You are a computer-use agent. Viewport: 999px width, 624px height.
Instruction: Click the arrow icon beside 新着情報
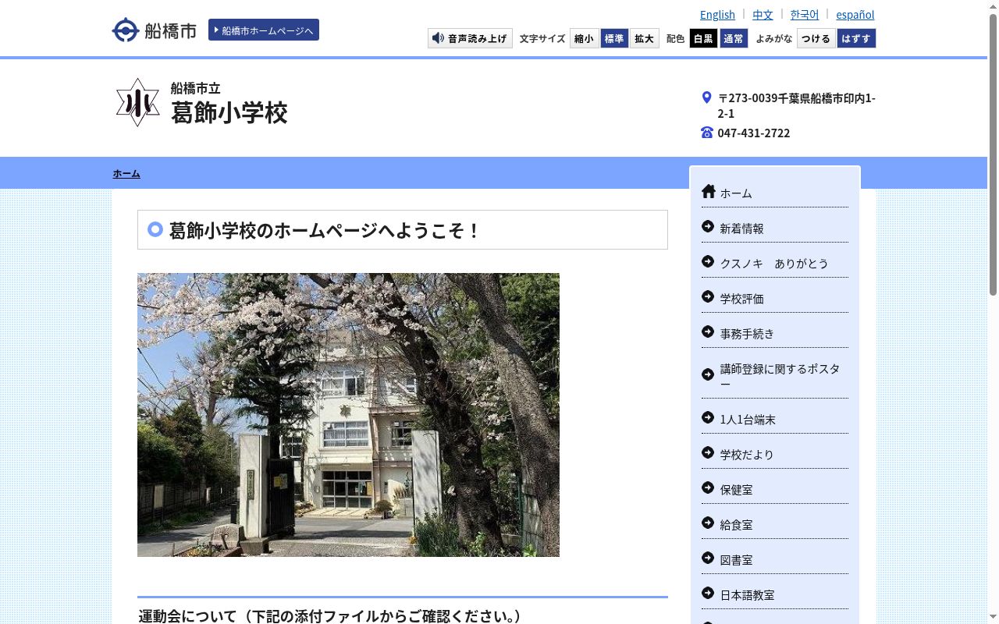(x=708, y=226)
